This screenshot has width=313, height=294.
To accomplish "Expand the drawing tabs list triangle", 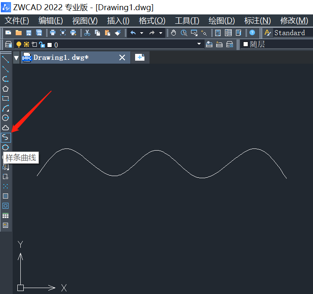I will 17,58.
